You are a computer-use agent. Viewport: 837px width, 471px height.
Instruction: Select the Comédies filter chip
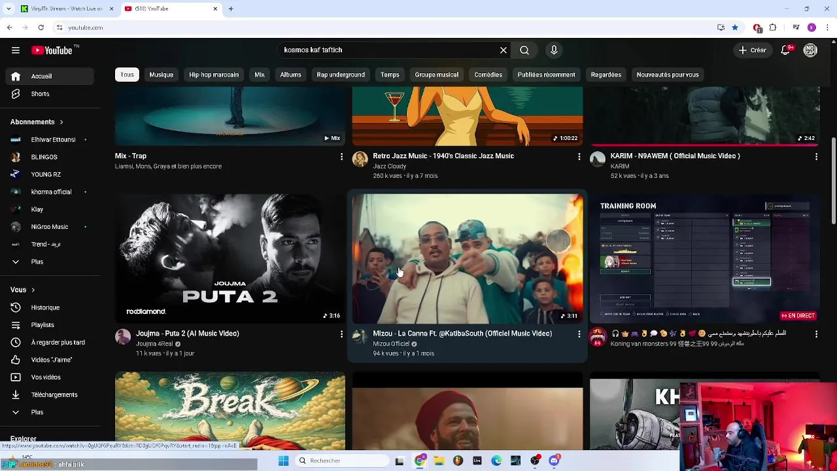coord(488,75)
